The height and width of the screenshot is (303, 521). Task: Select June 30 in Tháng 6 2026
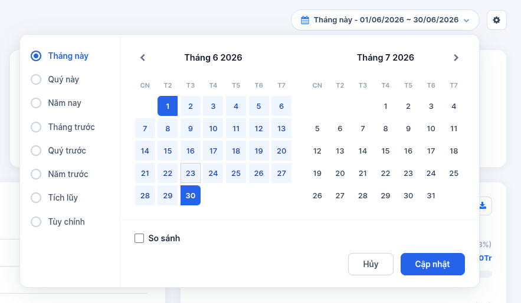click(x=191, y=195)
